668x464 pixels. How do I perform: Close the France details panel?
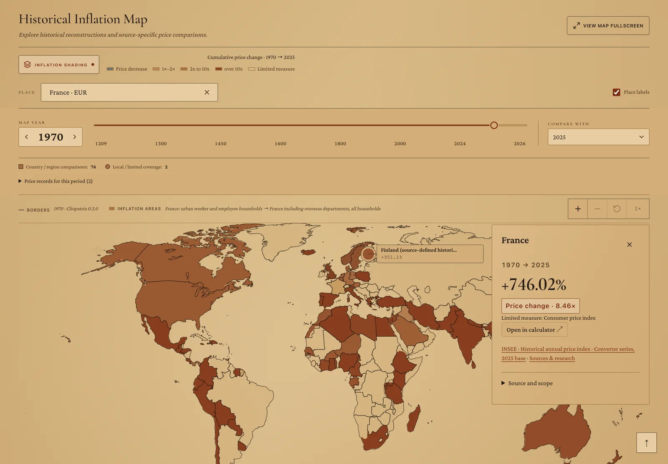[630, 245]
